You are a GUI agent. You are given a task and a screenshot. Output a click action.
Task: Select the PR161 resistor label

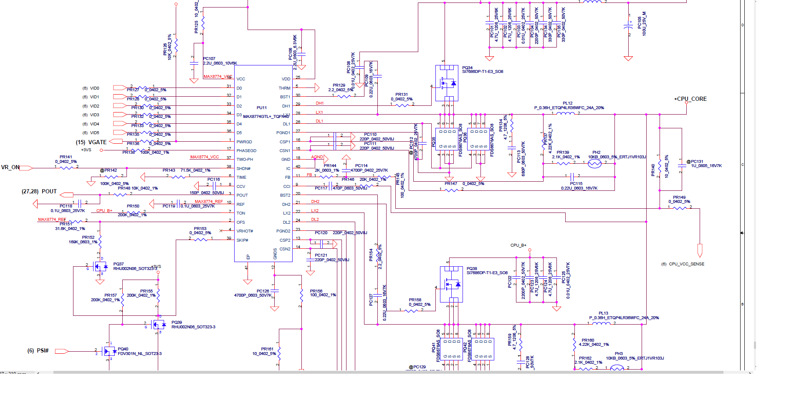(267, 349)
